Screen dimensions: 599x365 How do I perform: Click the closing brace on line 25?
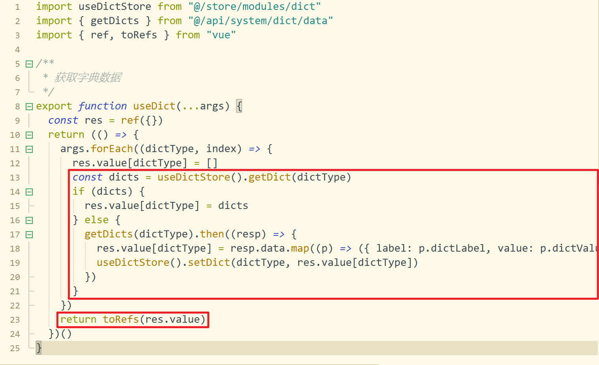39,348
